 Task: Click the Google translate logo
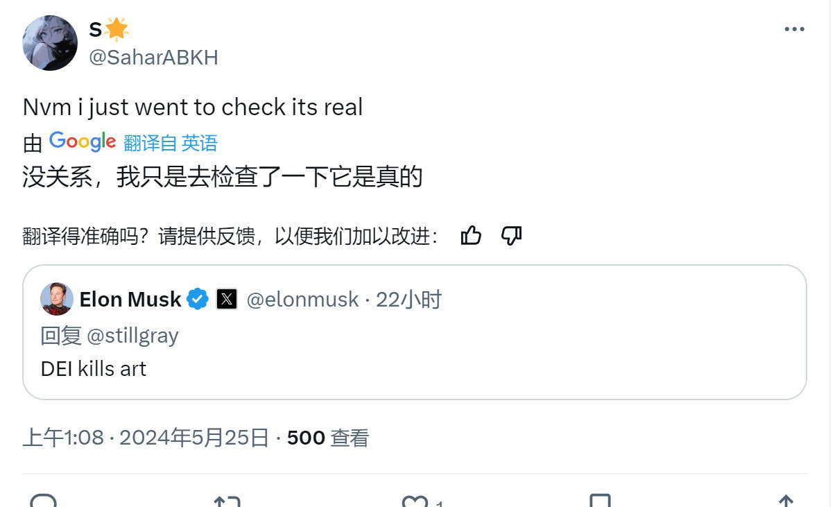[83, 141]
